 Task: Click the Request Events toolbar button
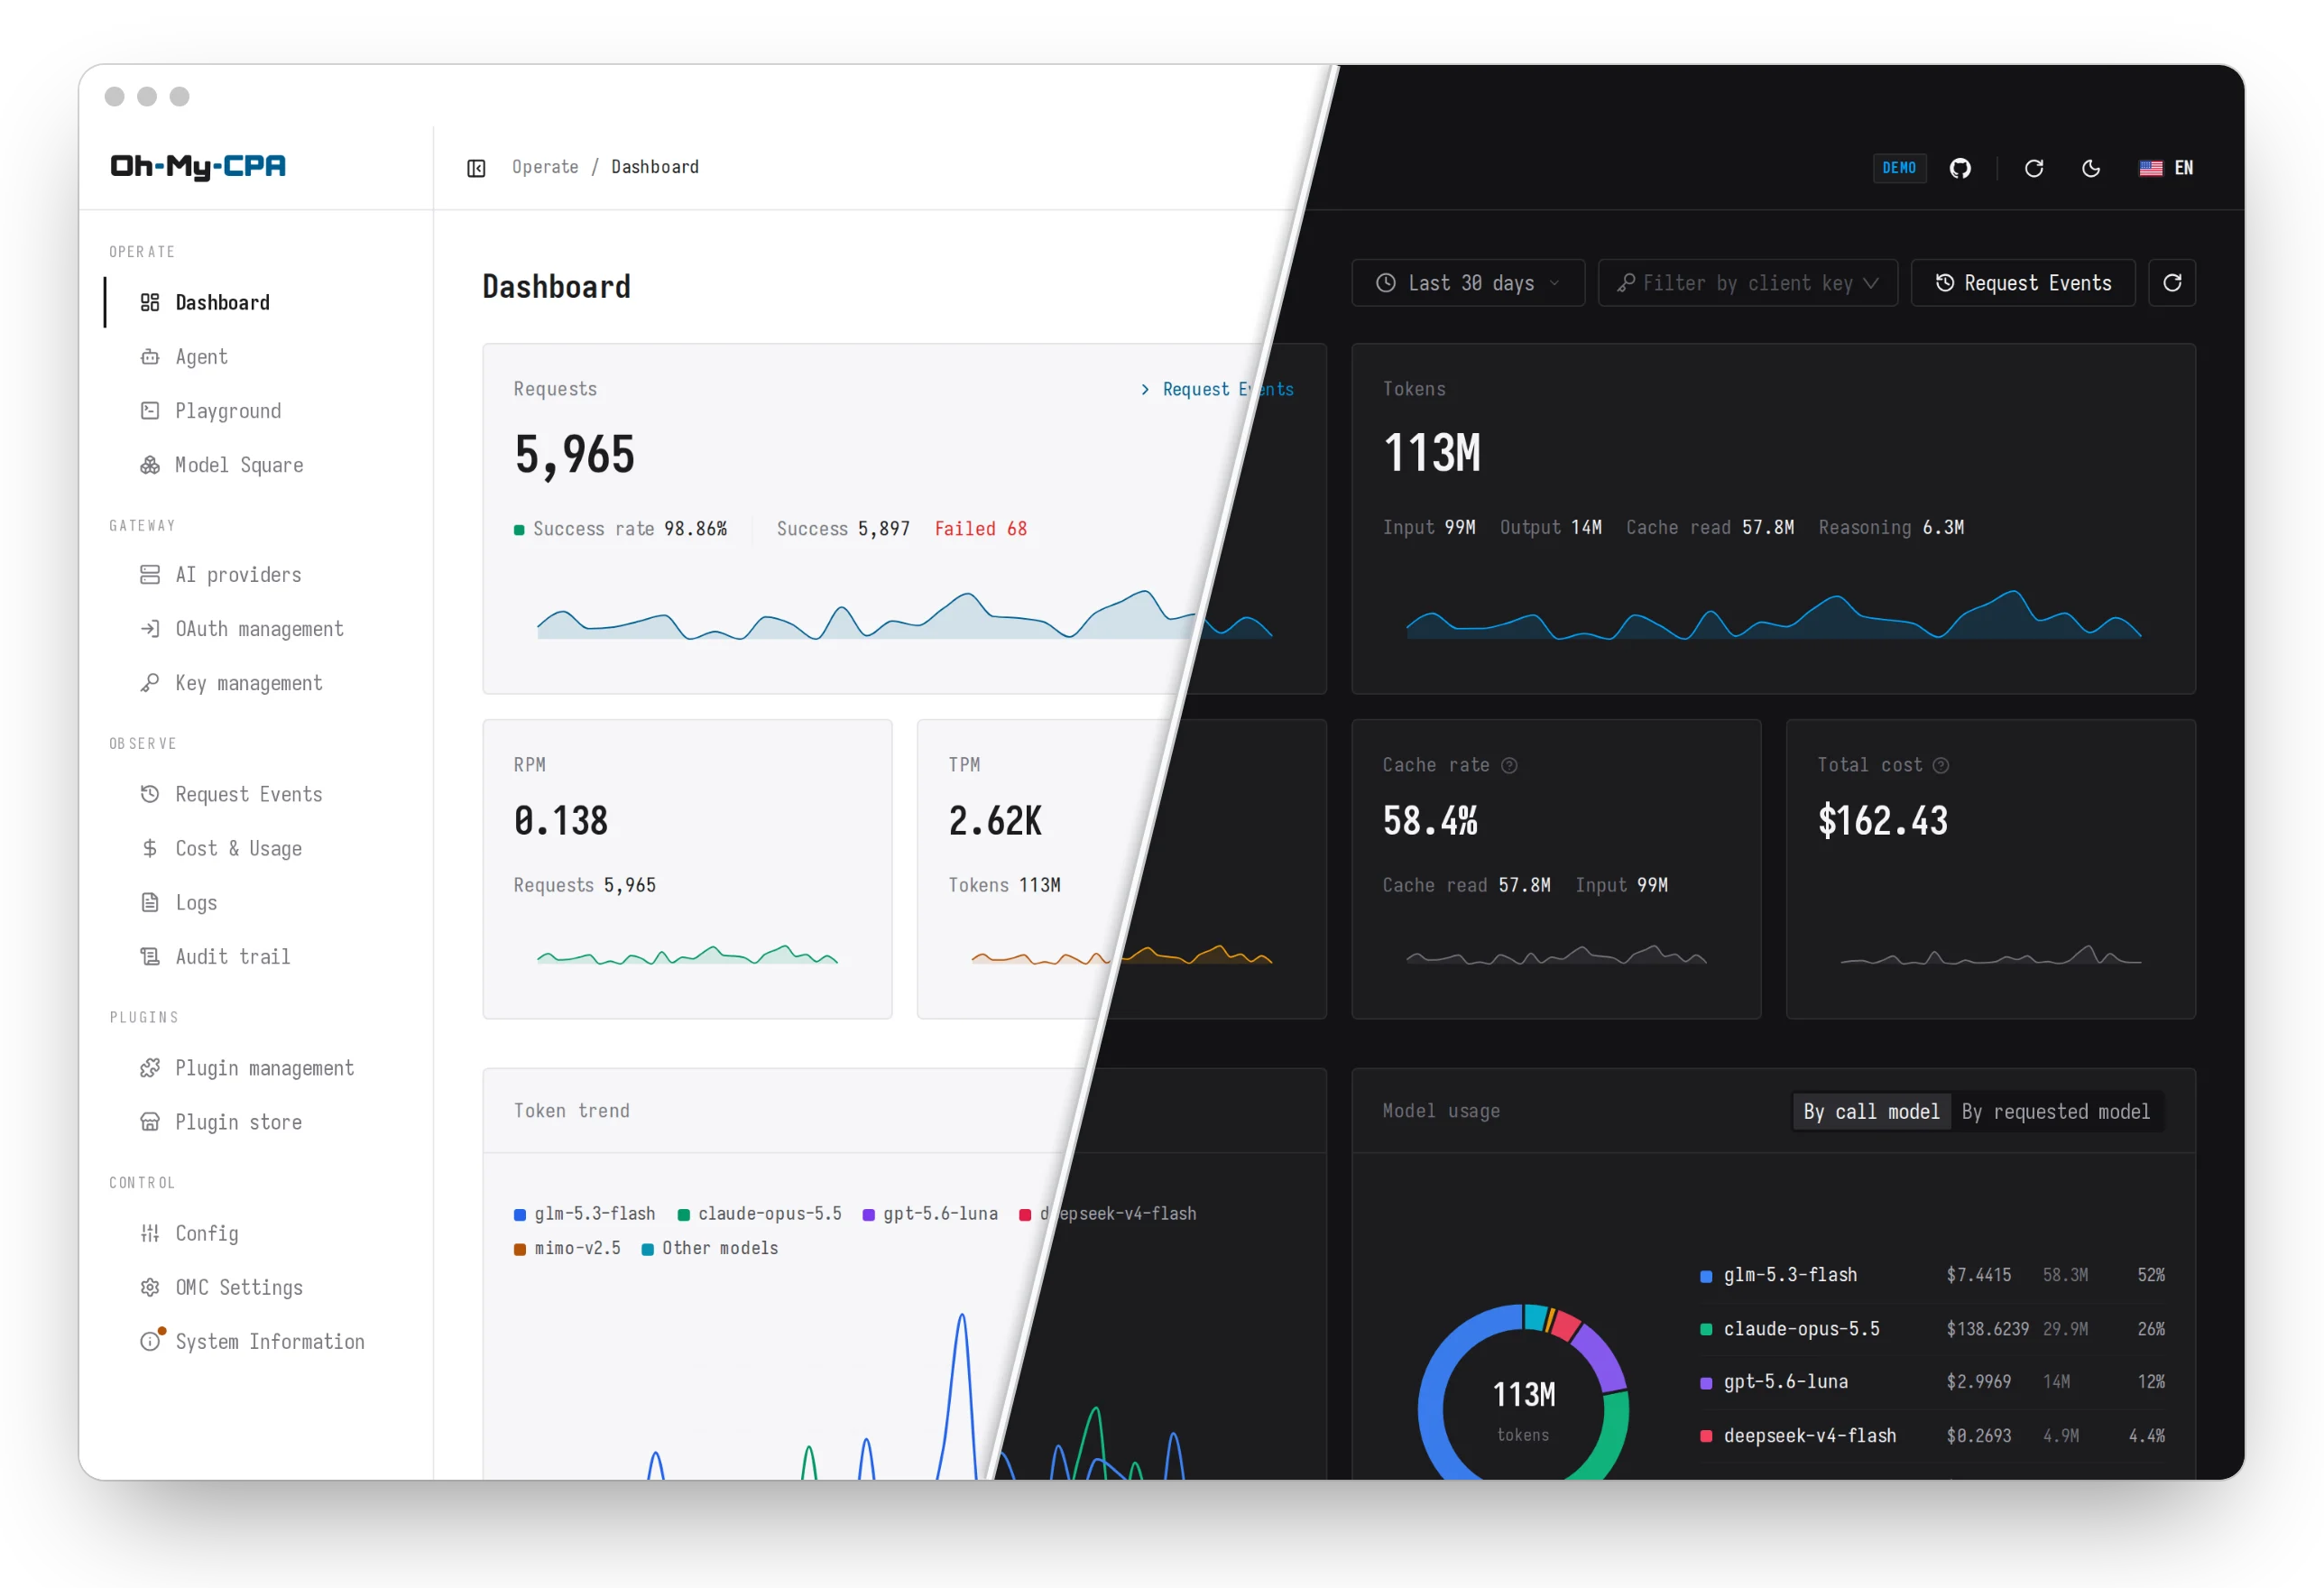pyautogui.click(x=2023, y=283)
